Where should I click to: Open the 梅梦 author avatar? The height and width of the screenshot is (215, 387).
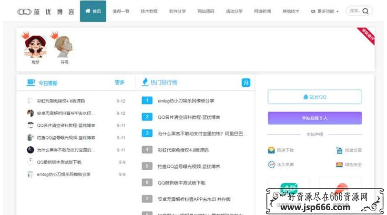point(35,46)
